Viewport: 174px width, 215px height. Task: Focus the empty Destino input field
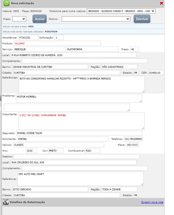[x=76, y=156]
